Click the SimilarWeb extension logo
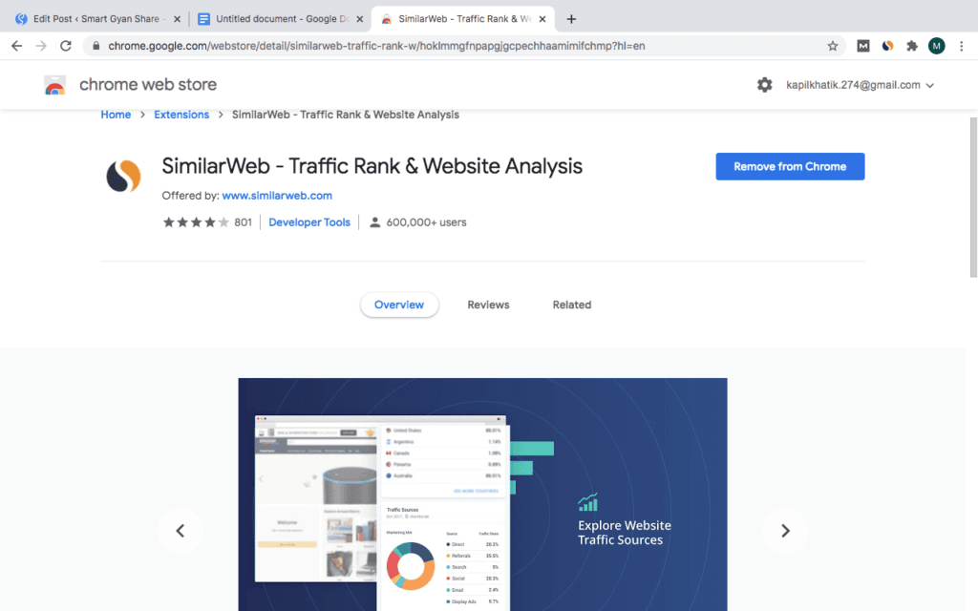This screenshot has height=611, width=978. tap(123, 176)
